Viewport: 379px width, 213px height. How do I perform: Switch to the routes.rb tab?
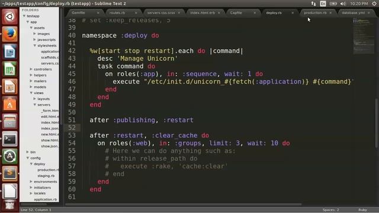[x=117, y=13]
